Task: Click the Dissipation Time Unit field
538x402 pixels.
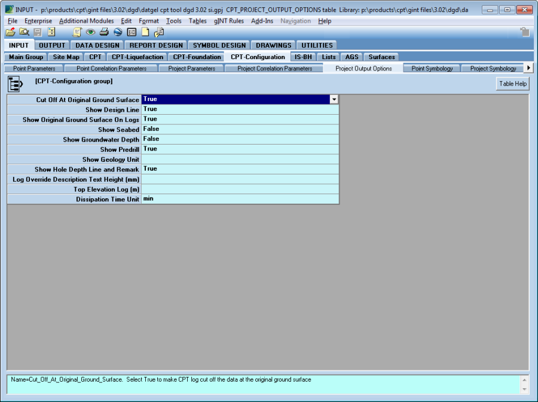Action: pyautogui.click(x=240, y=199)
